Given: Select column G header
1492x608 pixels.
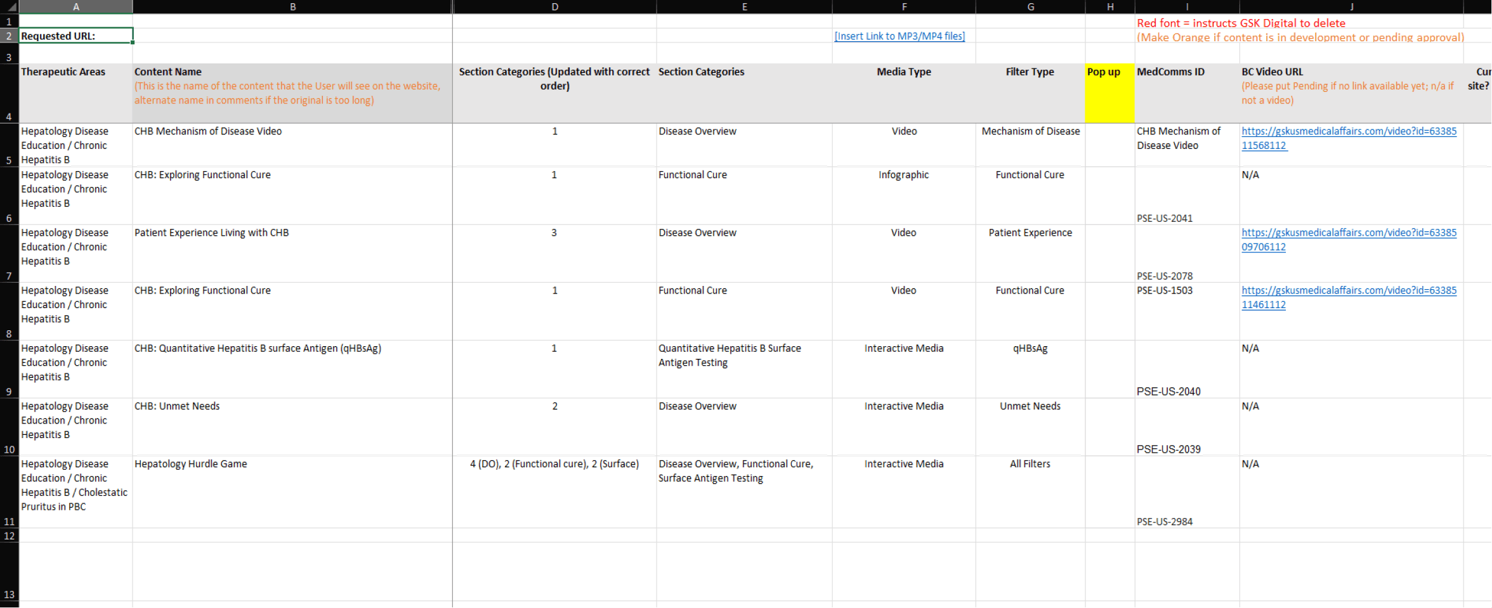Looking at the screenshot, I should pyautogui.click(x=1030, y=7).
